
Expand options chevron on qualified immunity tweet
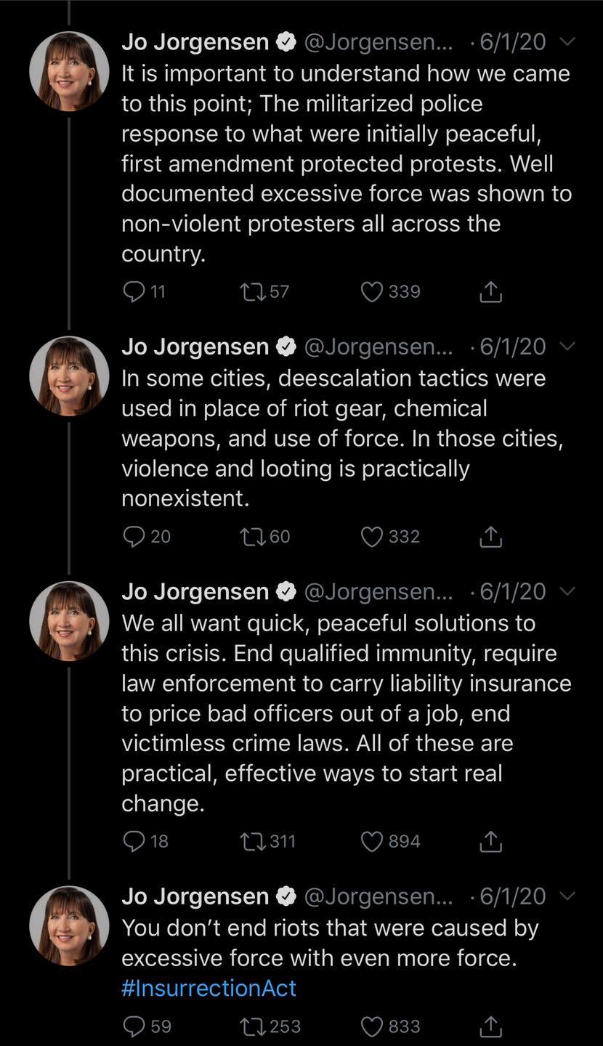(x=569, y=591)
